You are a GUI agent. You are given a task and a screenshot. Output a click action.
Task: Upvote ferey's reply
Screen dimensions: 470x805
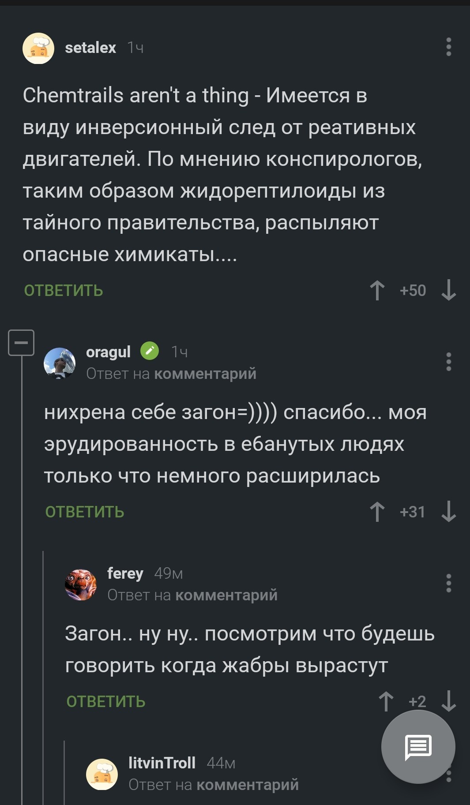pyautogui.click(x=386, y=701)
